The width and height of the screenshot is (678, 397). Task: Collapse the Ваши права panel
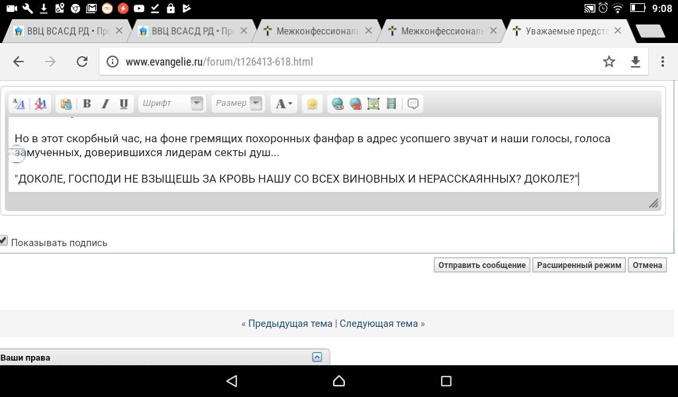pyautogui.click(x=316, y=357)
